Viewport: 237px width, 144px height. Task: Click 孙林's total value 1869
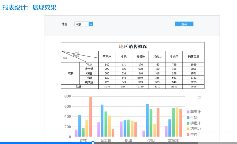[193, 65]
